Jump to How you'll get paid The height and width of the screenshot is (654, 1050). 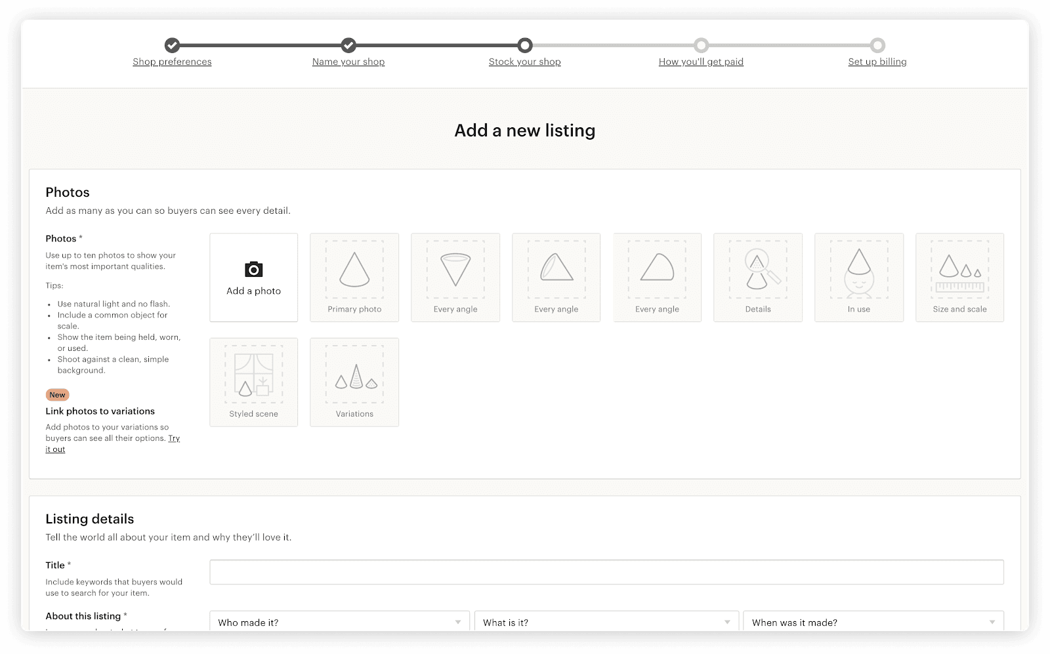pos(701,62)
